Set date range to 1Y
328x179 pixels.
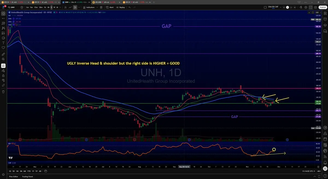[33, 171]
